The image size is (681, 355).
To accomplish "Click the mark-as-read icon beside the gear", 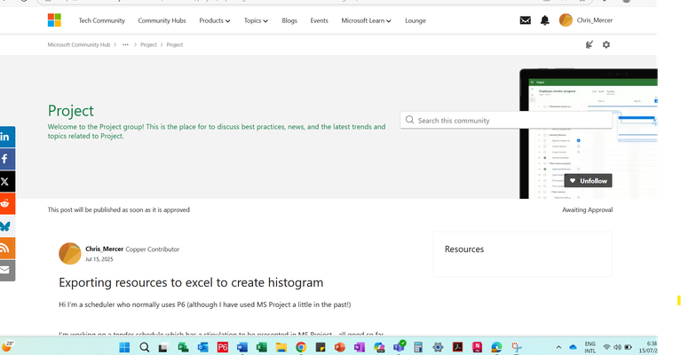I will coord(589,44).
